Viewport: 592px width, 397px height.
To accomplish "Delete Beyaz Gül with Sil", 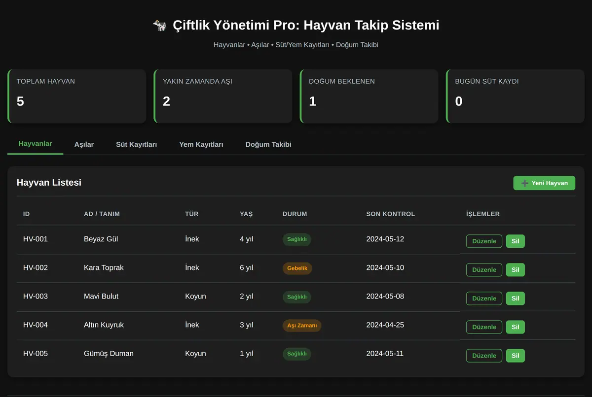I will 516,241.
